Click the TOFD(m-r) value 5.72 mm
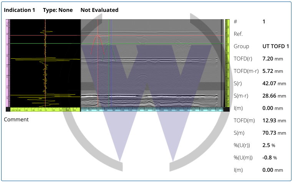 273,71
